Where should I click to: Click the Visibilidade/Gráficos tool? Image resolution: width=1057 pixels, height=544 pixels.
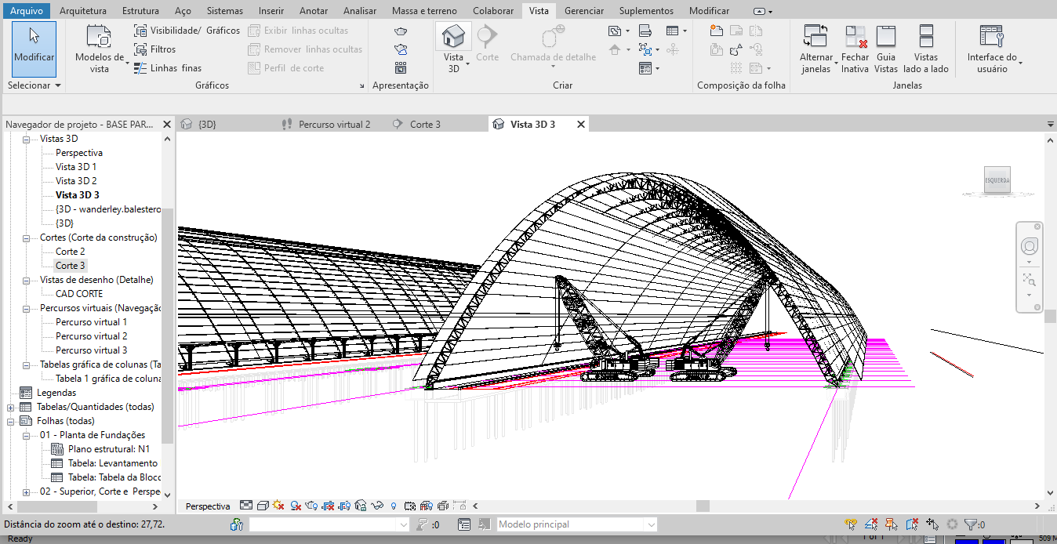(187, 31)
